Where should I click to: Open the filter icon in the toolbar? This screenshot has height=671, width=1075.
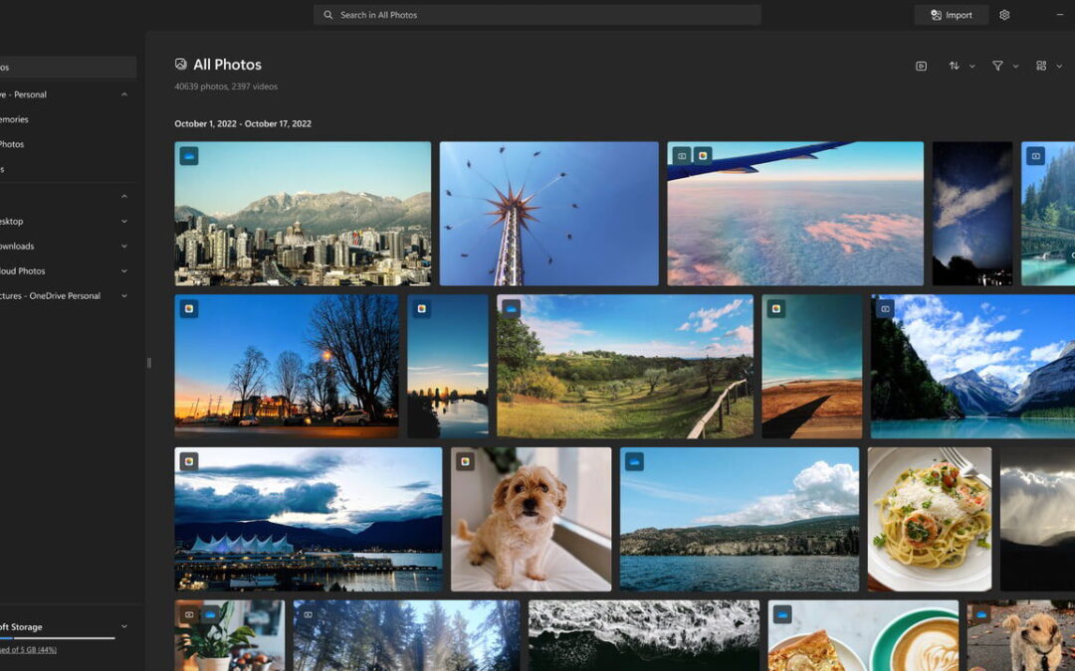tap(996, 66)
